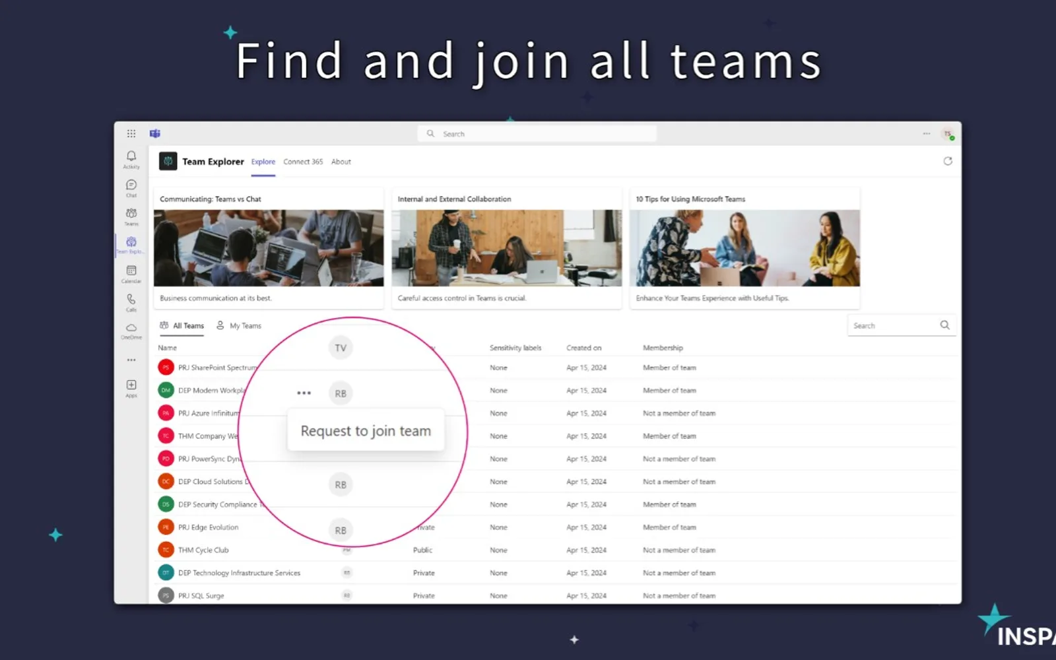This screenshot has width=1056, height=660.
Task: Select DEP Technology Infrastructure Services team
Action: click(x=239, y=573)
